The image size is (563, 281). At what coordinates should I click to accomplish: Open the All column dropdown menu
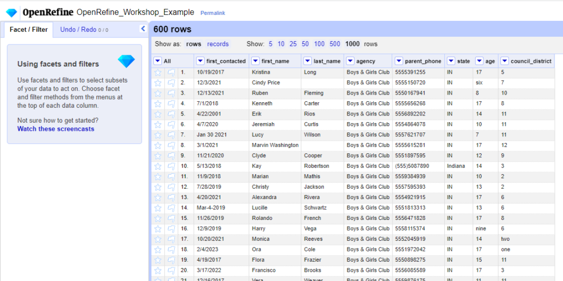pyautogui.click(x=158, y=61)
